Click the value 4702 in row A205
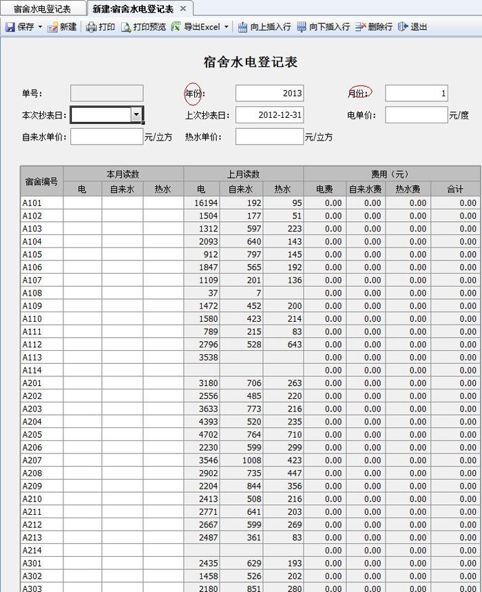Viewport: 482px width, 592px height. tap(209, 434)
